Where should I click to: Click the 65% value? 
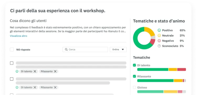pos(183,30)
